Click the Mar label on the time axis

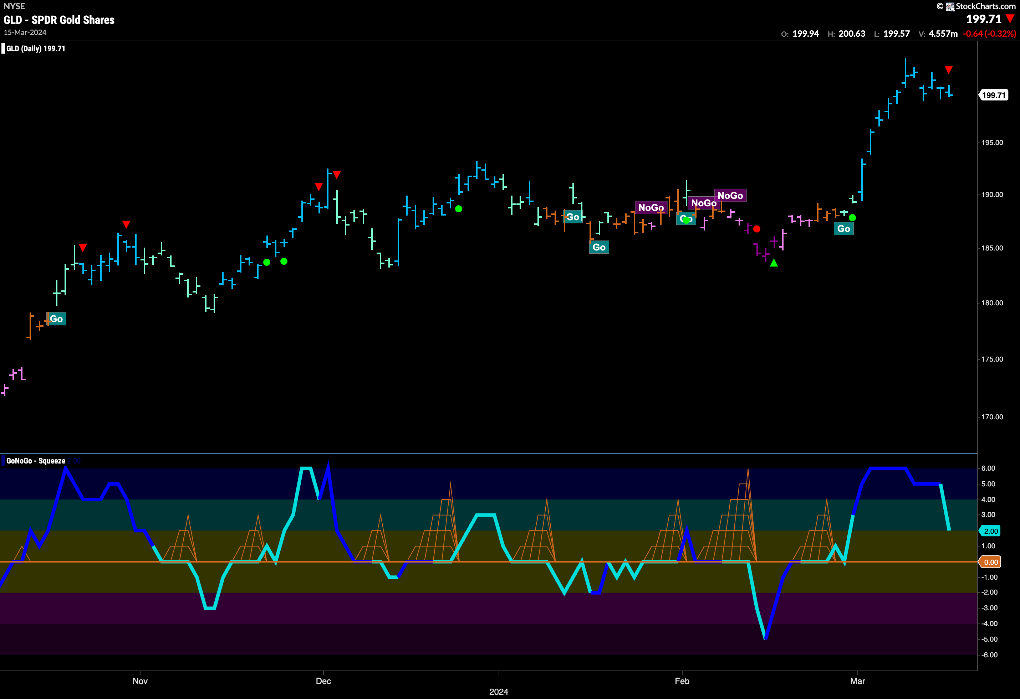(x=858, y=681)
